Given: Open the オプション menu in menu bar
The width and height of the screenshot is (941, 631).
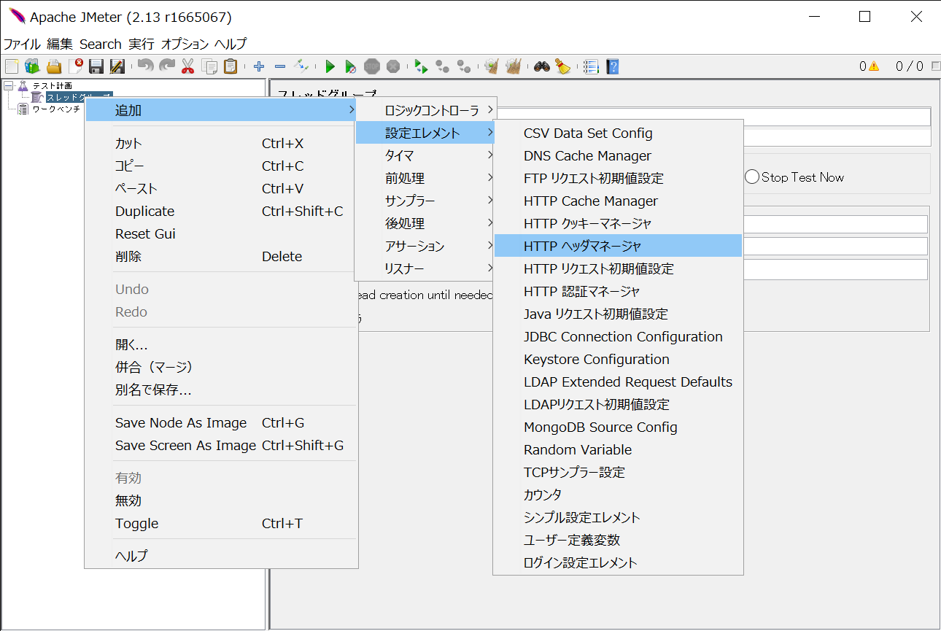Looking at the screenshot, I should (185, 44).
